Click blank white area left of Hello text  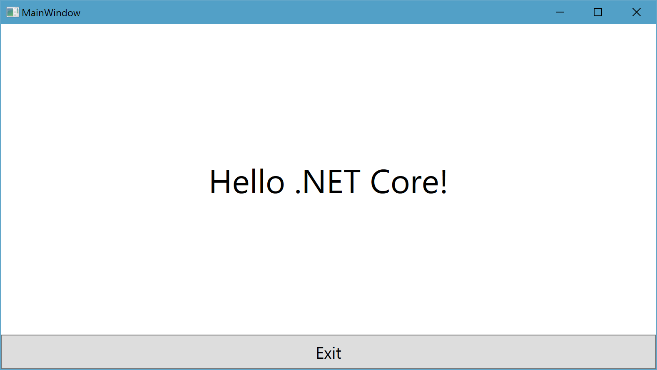coord(104,181)
